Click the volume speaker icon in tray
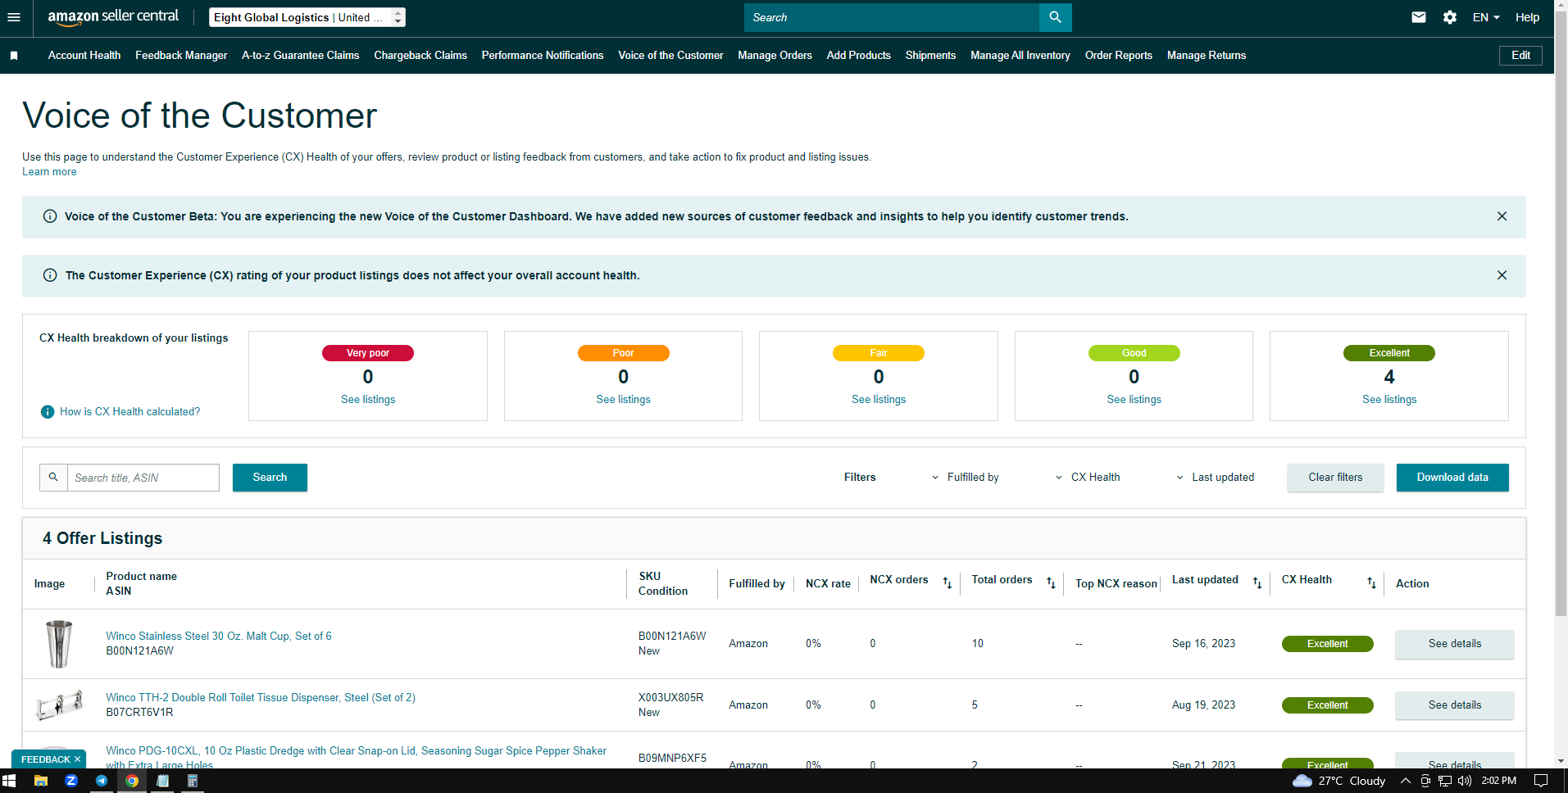The height and width of the screenshot is (793, 1568). pyautogui.click(x=1465, y=781)
